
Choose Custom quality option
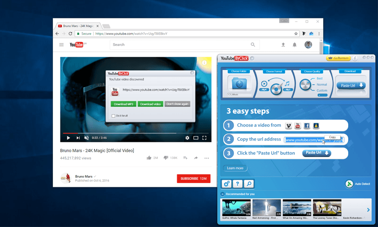(322, 90)
